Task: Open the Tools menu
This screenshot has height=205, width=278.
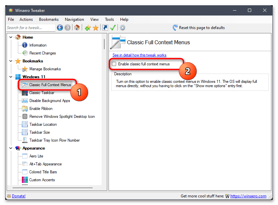Action: [x=109, y=19]
